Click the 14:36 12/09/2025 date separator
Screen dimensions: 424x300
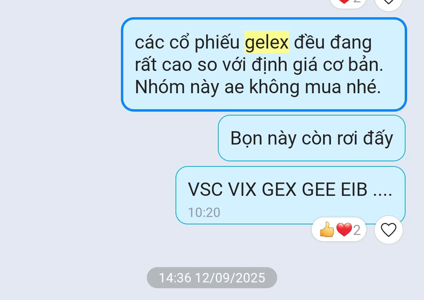(212, 278)
